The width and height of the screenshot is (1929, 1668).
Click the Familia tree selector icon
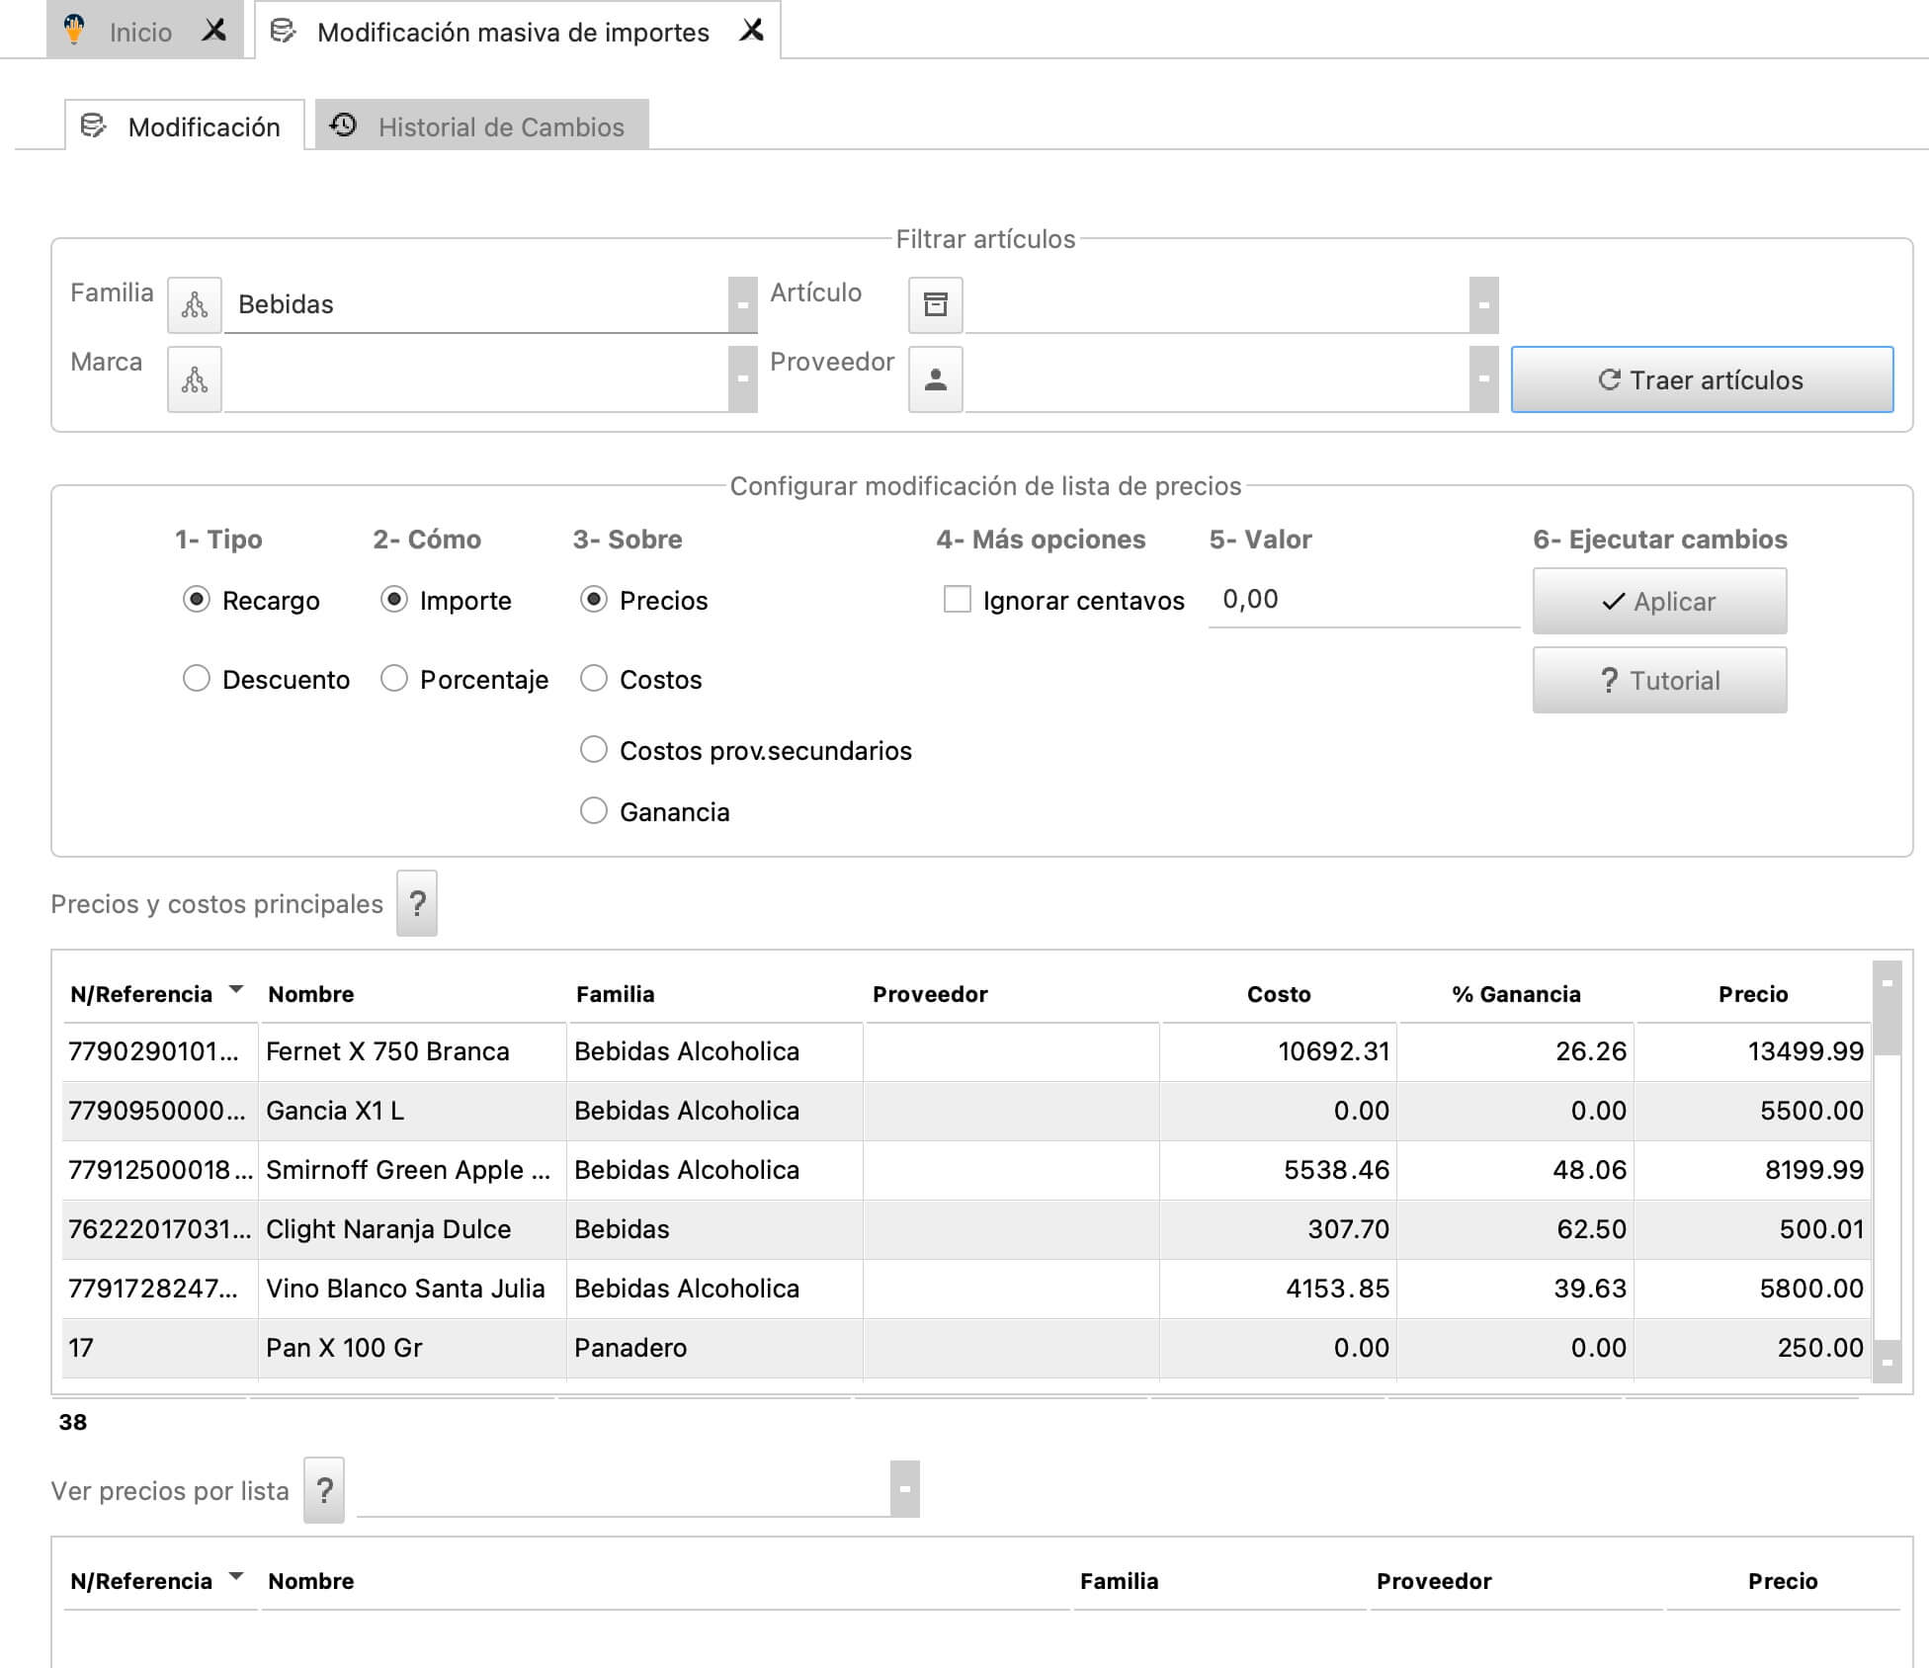[195, 304]
